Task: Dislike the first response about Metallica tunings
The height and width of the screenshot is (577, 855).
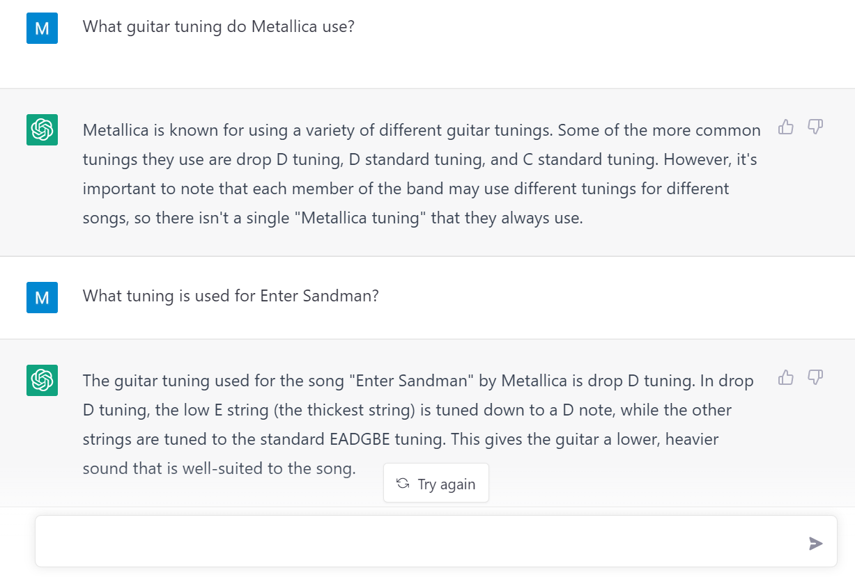Action: click(x=815, y=127)
